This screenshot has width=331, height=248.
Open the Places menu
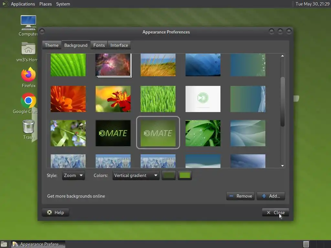point(45,4)
